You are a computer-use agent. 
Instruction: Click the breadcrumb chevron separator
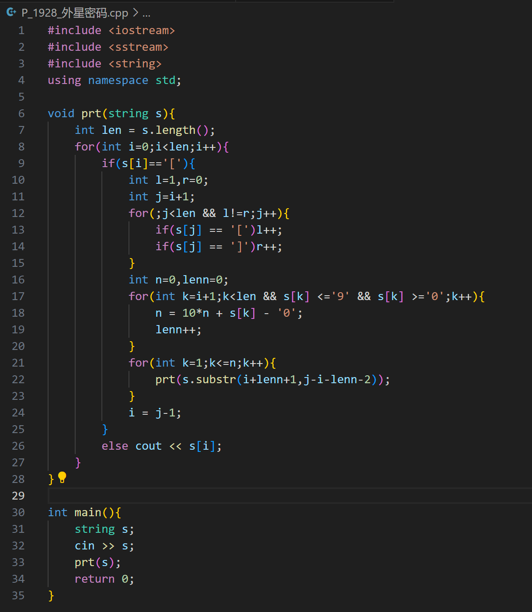pos(136,13)
